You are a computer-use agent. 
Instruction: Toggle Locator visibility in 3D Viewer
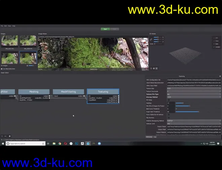point(217,47)
